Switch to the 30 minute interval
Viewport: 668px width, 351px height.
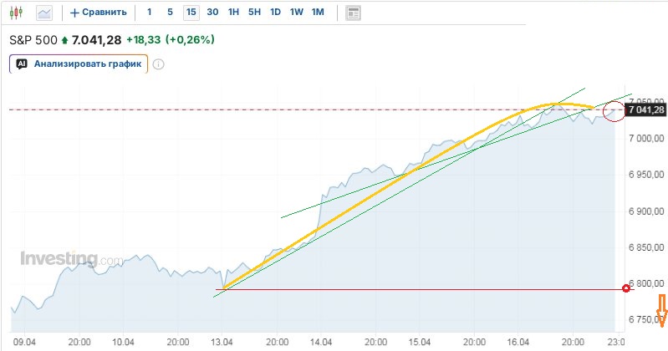[212, 13]
